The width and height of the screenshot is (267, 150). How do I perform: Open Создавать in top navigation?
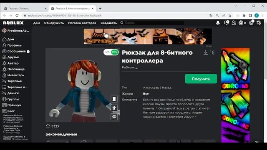coord(108,23)
